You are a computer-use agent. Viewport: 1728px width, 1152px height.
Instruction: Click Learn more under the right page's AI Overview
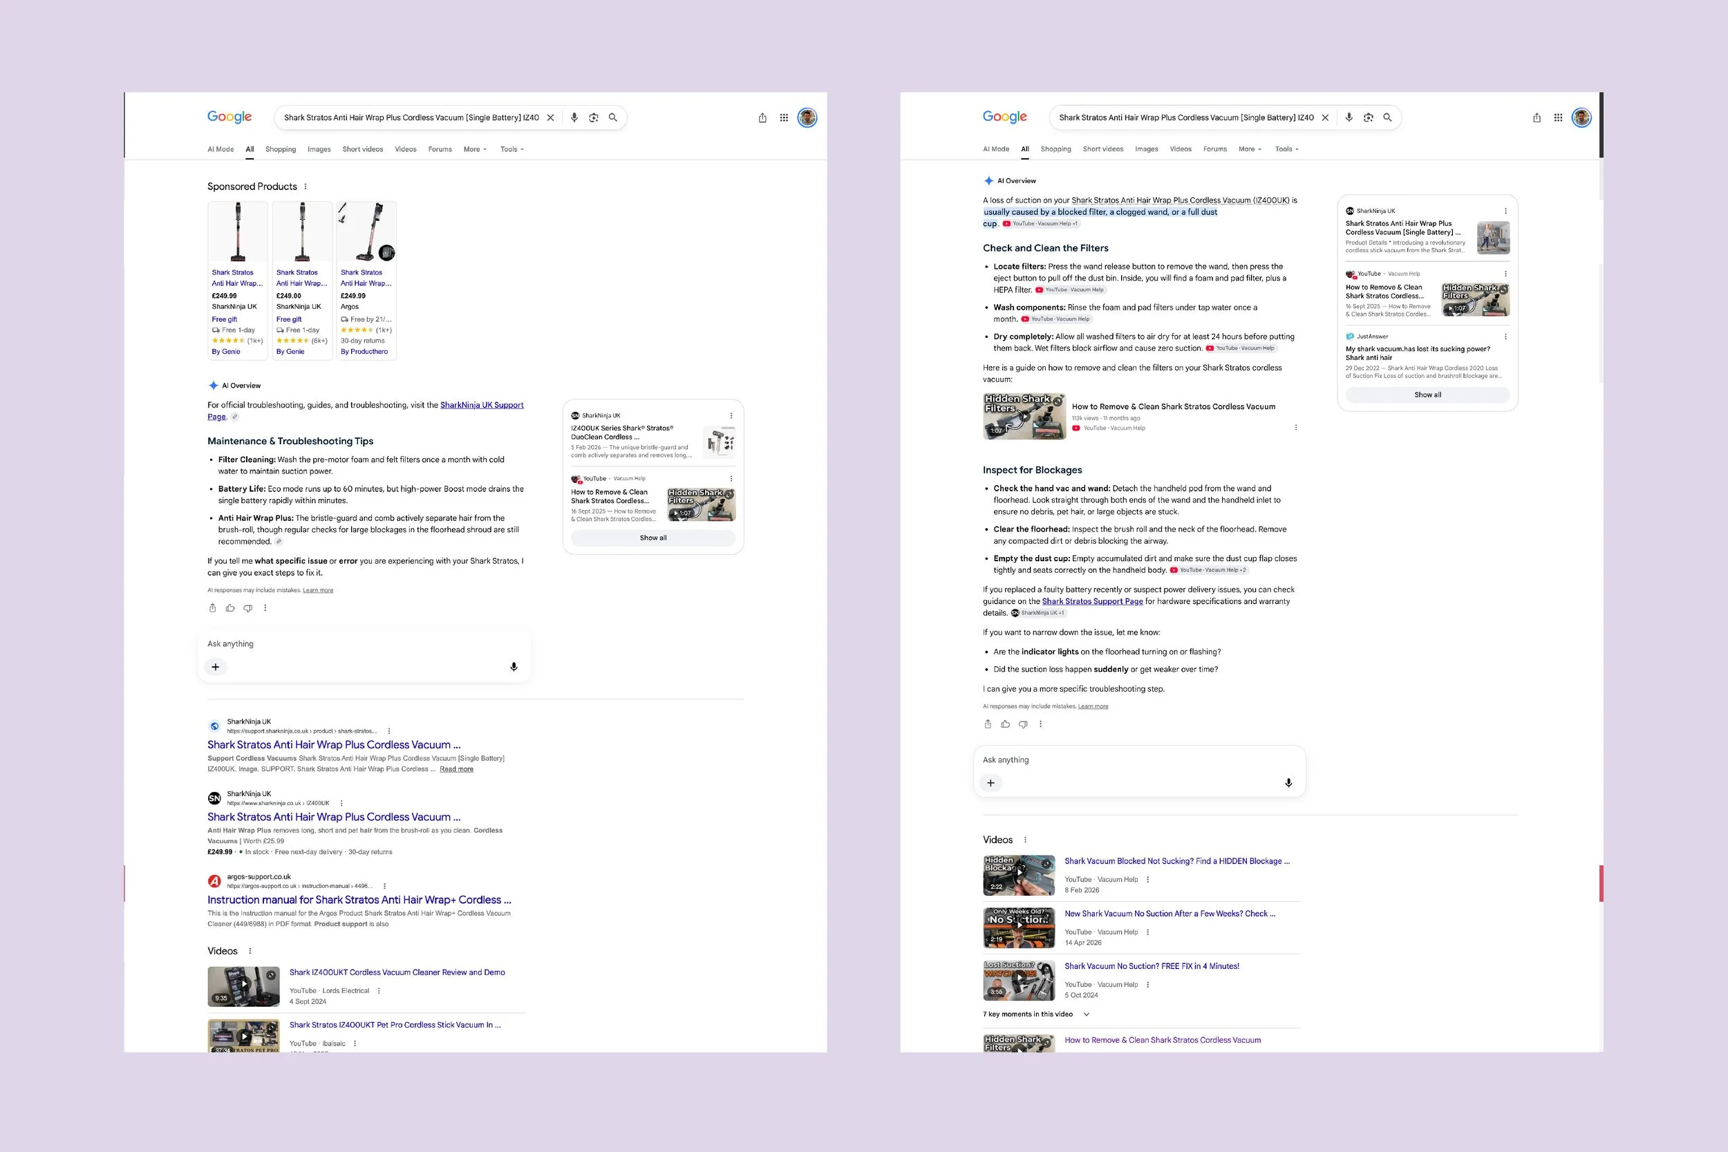pyautogui.click(x=1093, y=707)
